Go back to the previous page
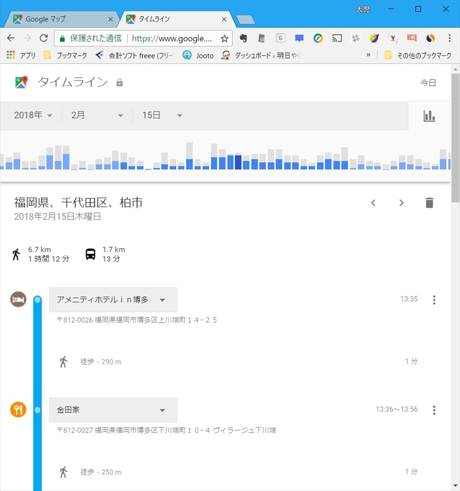 (11, 38)
